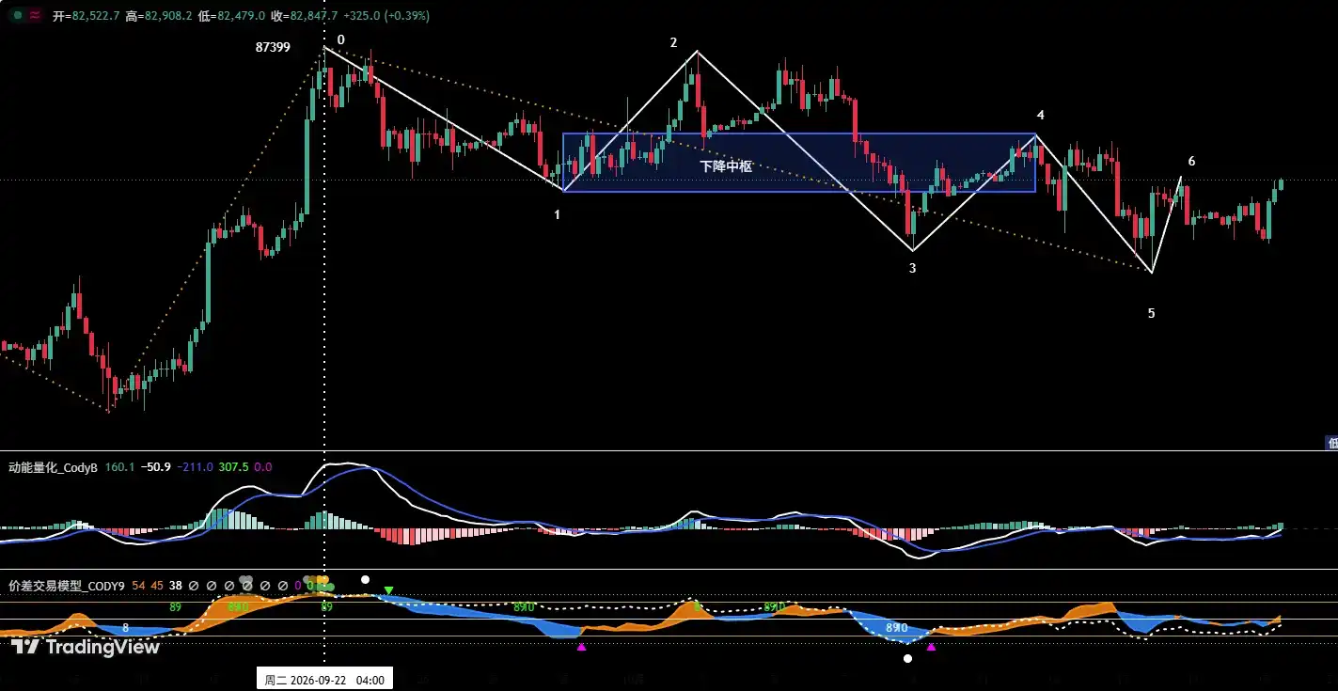Viewport: 1338px width, 691px height.
Task: Click wave label 6 above the last peak
Action: pos(1191,161)
